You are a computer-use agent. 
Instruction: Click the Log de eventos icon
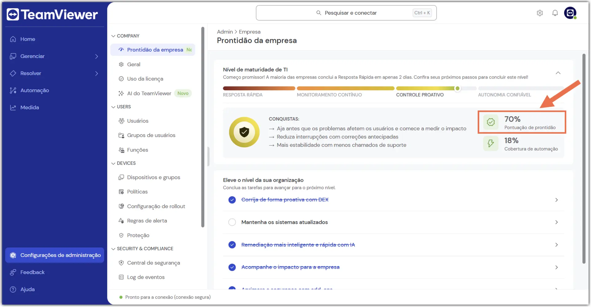click(x=121, y=277)
